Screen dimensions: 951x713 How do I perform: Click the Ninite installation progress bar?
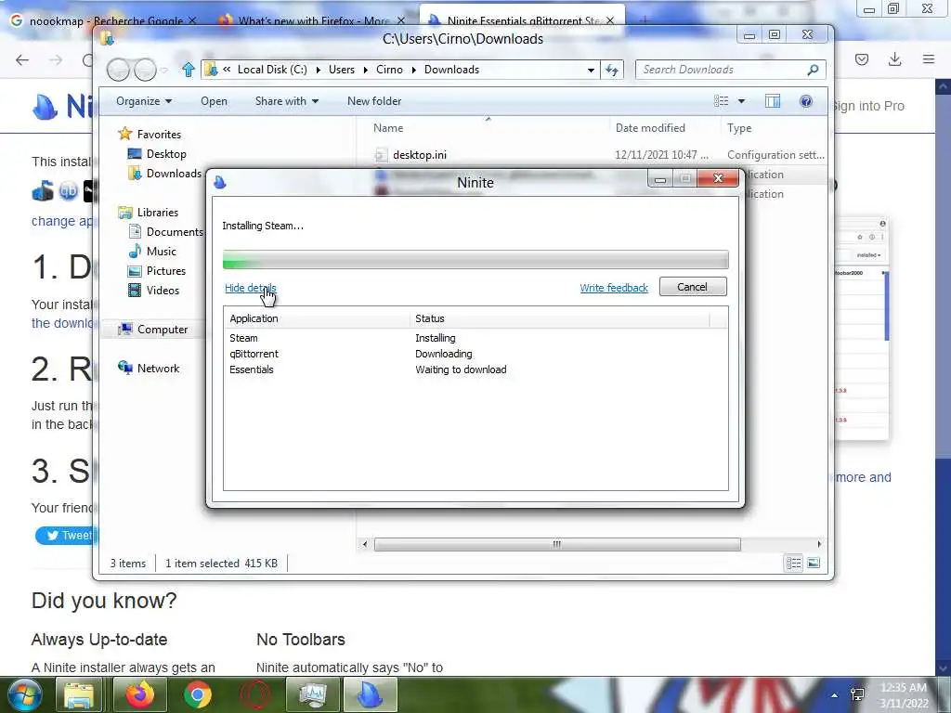[x=475, y=260]
